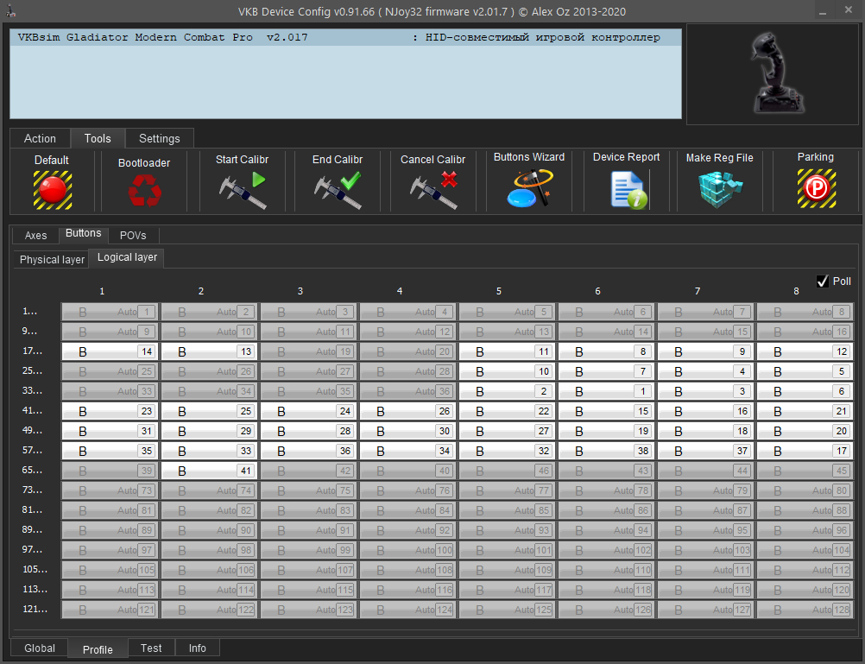Select the VKBsim Gladiator Modern Combat Pro device entry

[345, 37]
